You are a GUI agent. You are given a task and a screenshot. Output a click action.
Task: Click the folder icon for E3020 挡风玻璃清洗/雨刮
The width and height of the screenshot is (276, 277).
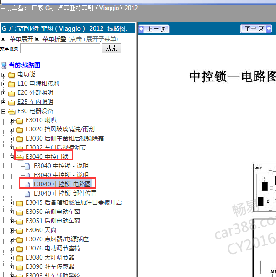click(x=20, y=130)
